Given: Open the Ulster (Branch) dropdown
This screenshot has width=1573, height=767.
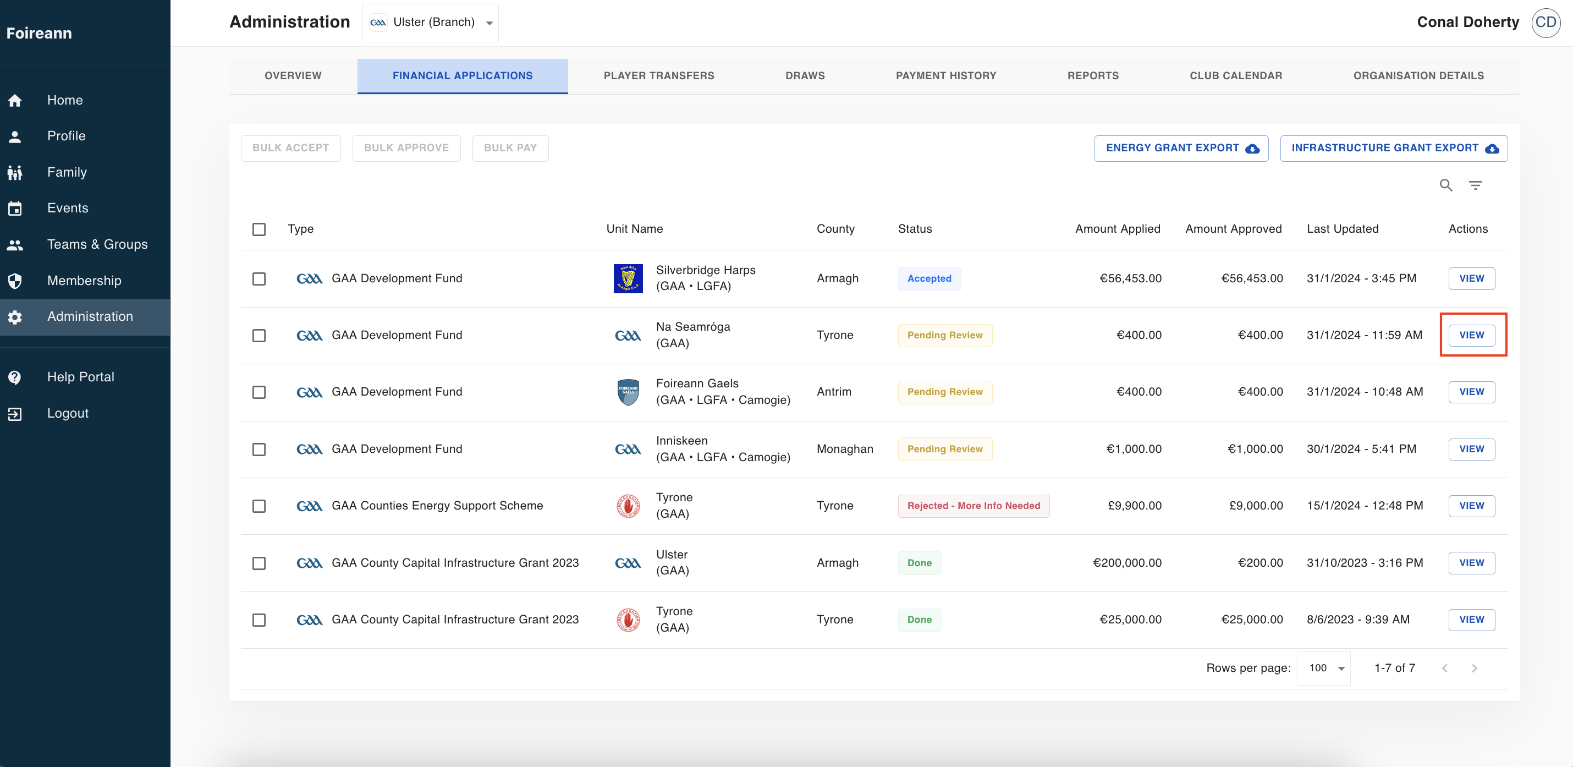Looking at the screenshot, I should (431, 23).
